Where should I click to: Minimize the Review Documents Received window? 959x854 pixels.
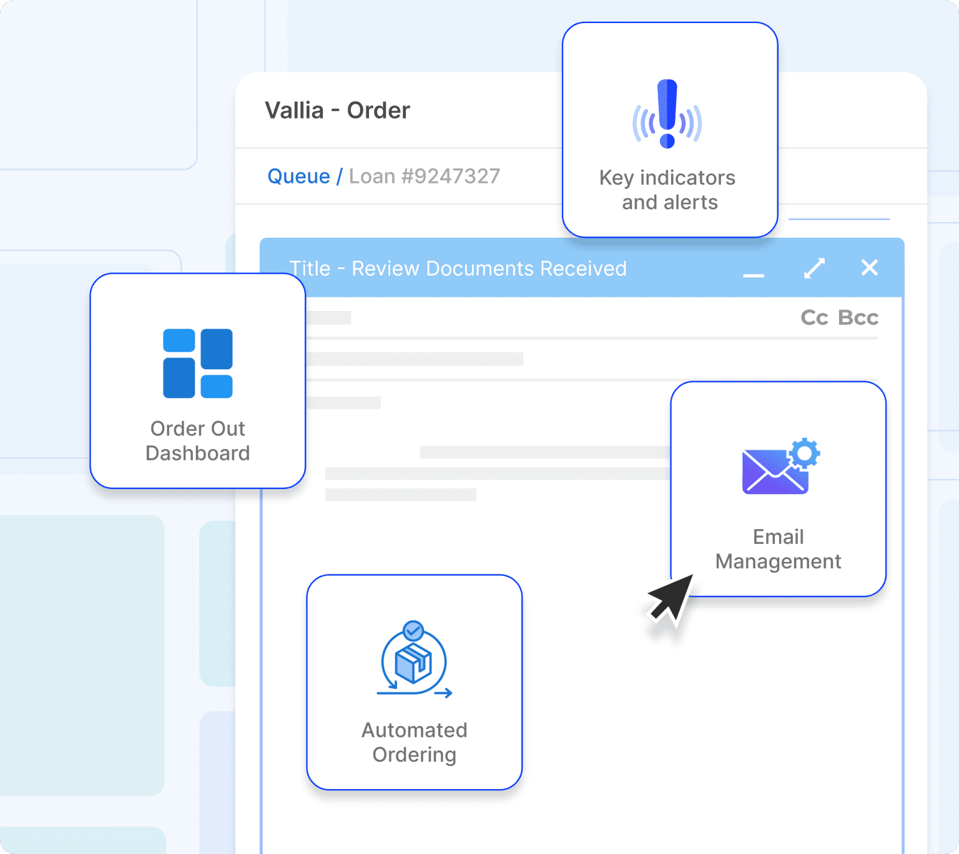[x=753, y=274]
